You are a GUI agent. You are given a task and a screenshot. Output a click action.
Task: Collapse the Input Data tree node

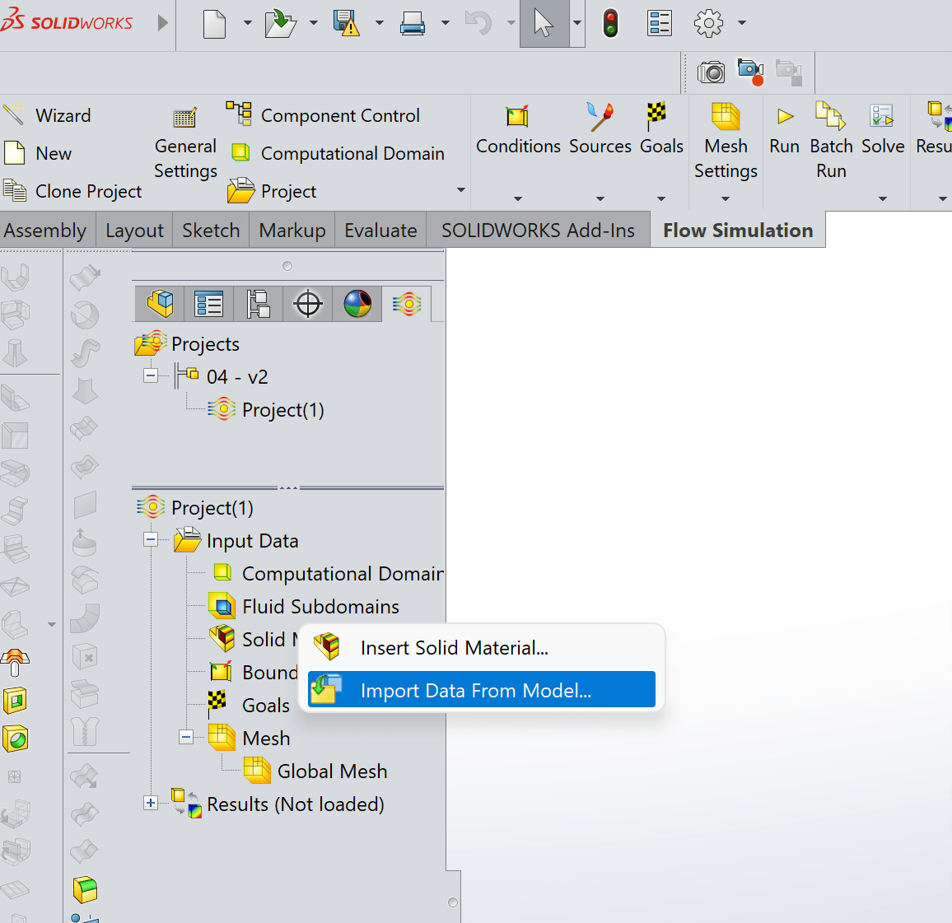(151, 539)
